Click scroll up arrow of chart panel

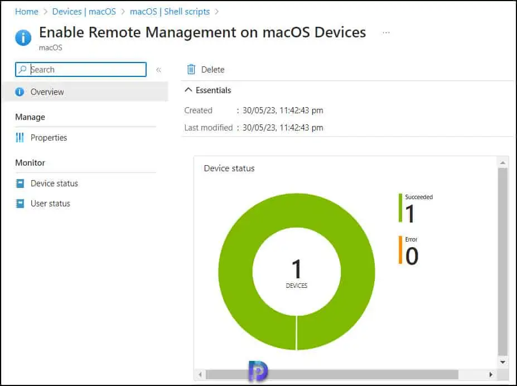[x=503, y=163]
